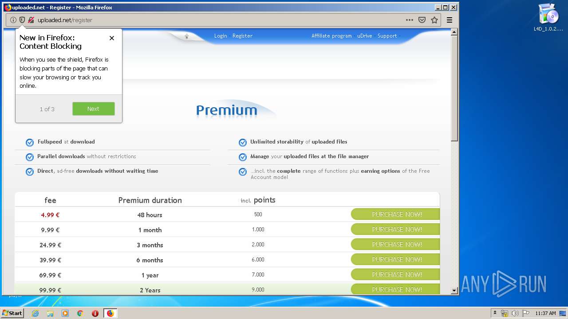568x319 pixels.
Task: Click the Premium heading logo
Action: (x=227, y=110)
